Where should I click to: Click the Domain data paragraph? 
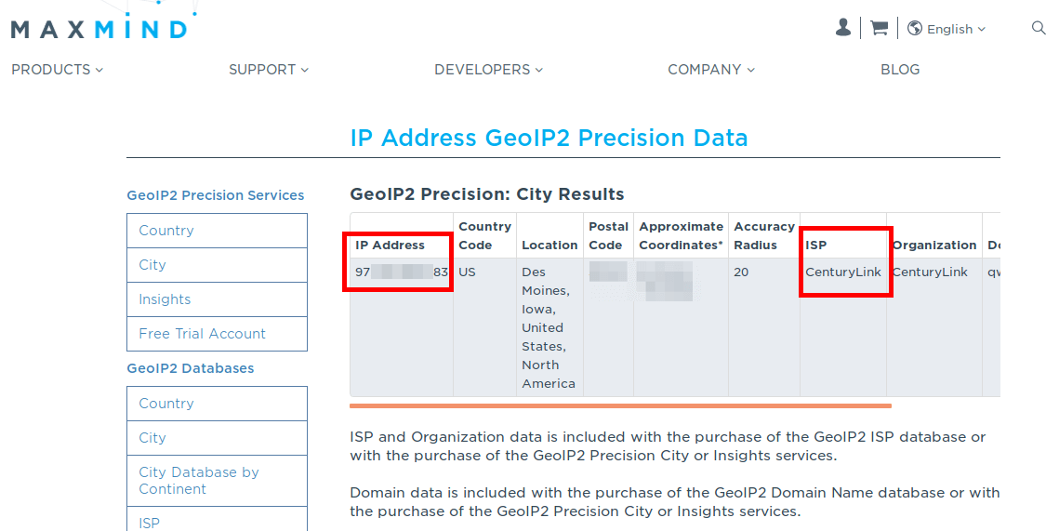point(674,502)
